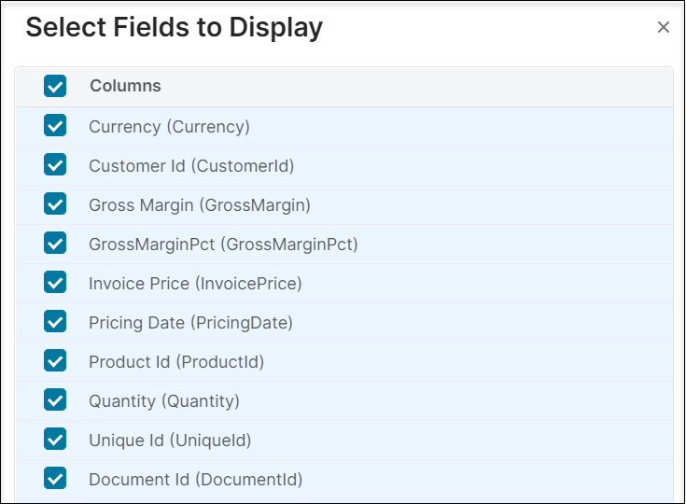This screenshot has width=686, height=504.
Task: Uncheck the Customer Id checkbox
Action: point(55,165)
